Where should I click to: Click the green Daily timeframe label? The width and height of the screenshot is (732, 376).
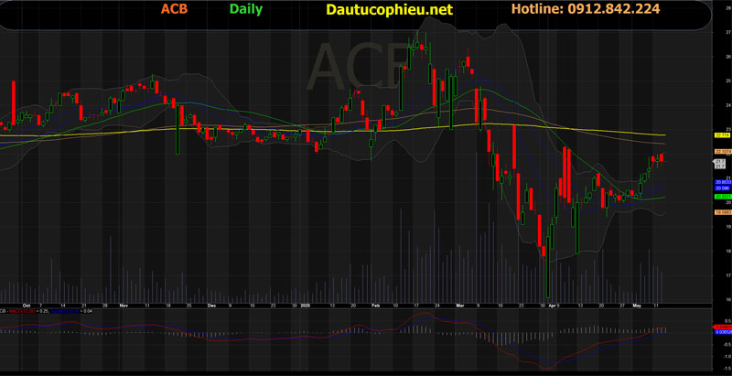[246, 9]
